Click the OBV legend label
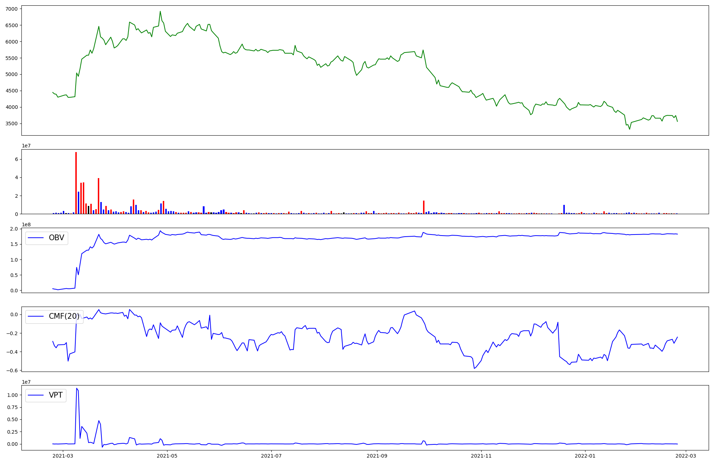Viewport: 714px width, 464px height. click(x=56, y=238)
